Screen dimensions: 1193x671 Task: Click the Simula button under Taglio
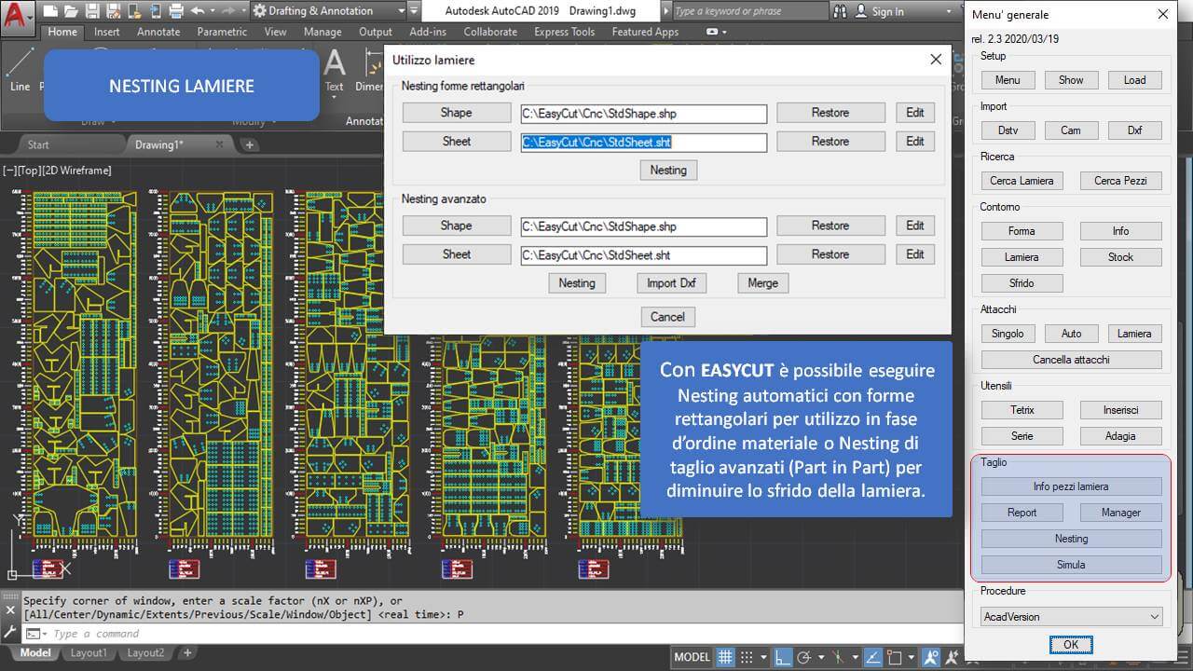(x=1071, y=565)
